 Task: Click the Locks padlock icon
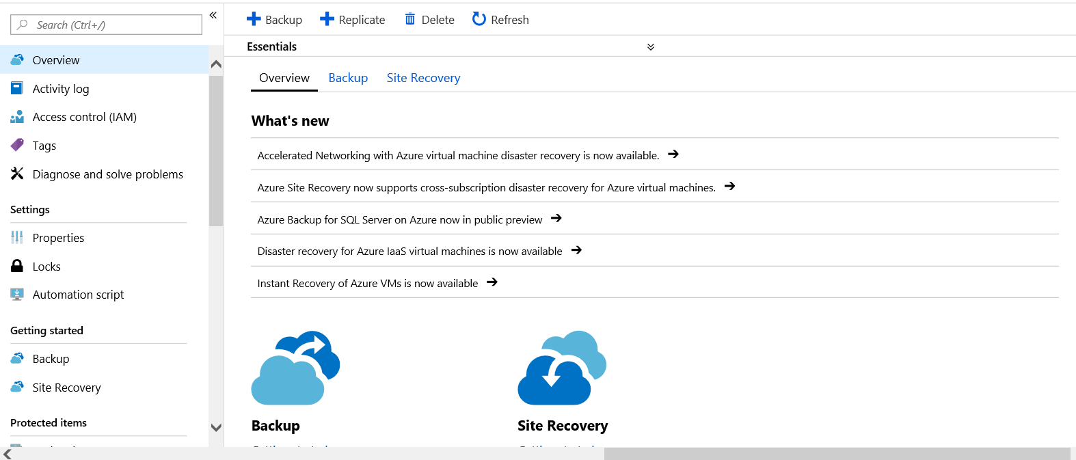(17, 266)
